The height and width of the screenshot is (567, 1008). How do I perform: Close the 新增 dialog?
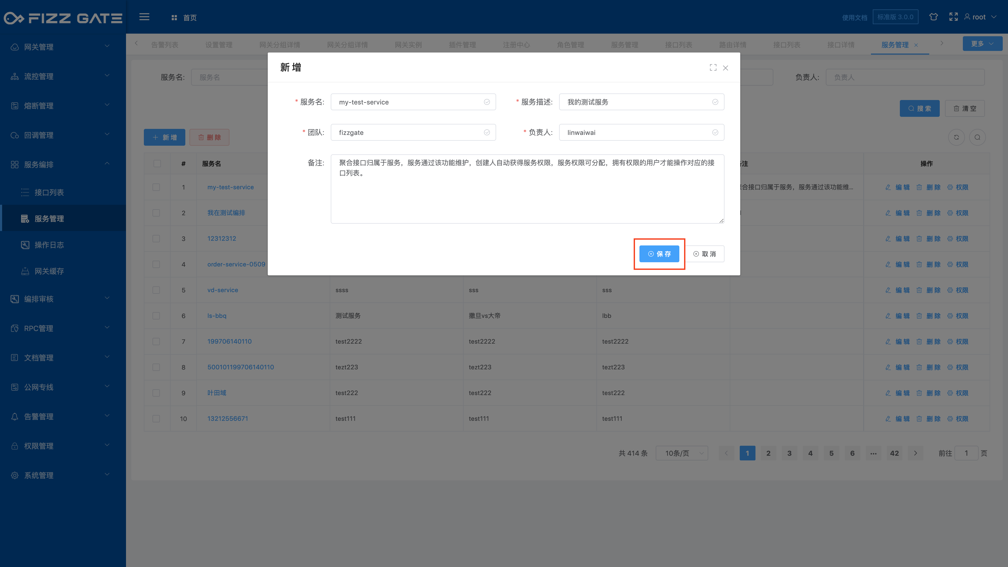(x=726, y=68)
